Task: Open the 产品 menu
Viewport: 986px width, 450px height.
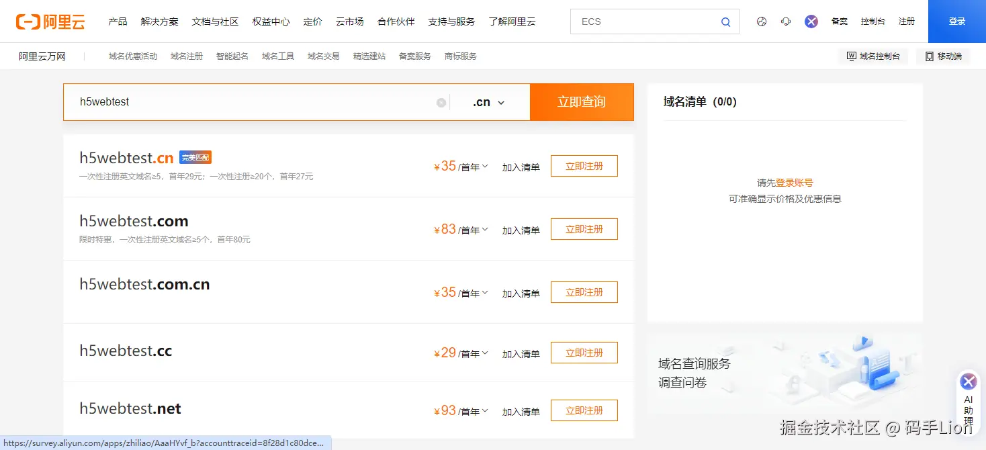Action: [x=118, y=21]
